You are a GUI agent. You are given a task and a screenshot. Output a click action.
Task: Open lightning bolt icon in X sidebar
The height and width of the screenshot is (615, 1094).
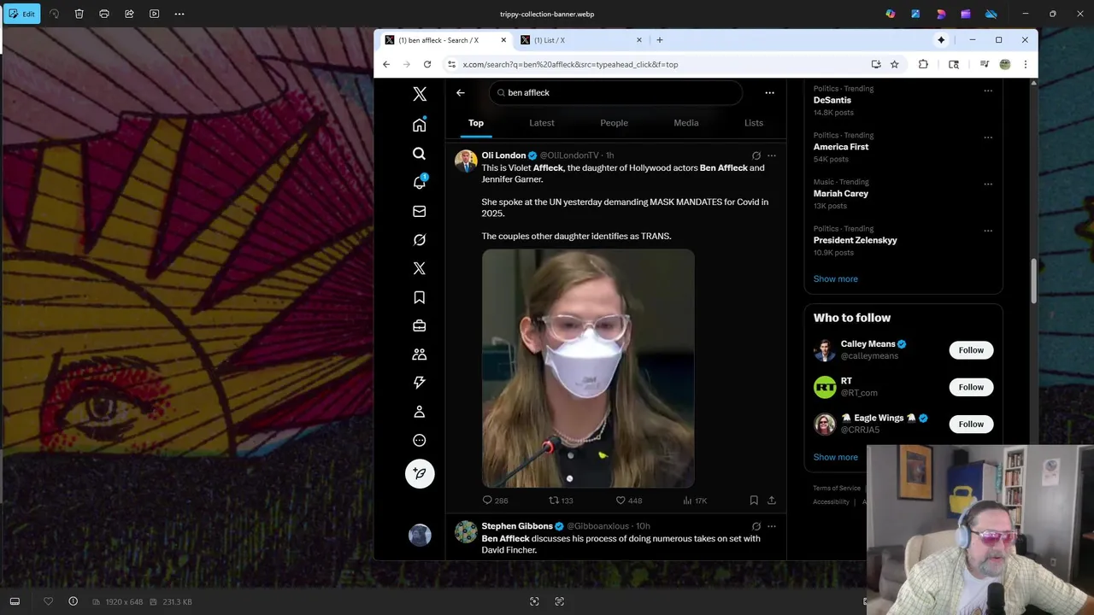[x=420, y=383]
